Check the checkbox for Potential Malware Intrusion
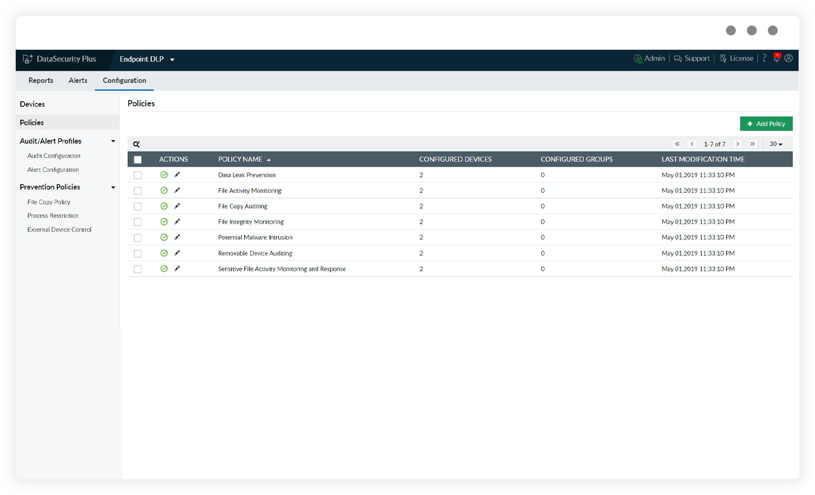 tap(137, 237)
